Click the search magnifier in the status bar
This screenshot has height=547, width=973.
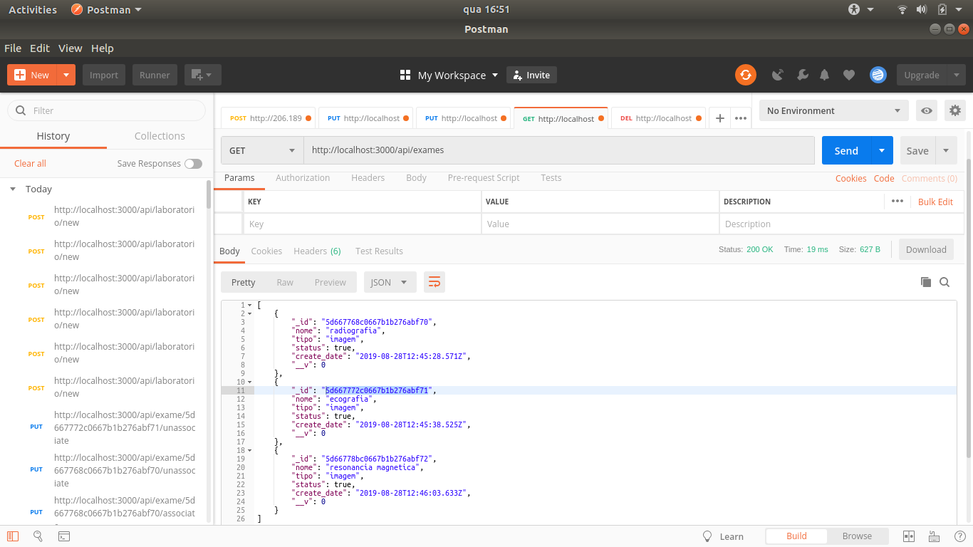[x=38, y=536]
